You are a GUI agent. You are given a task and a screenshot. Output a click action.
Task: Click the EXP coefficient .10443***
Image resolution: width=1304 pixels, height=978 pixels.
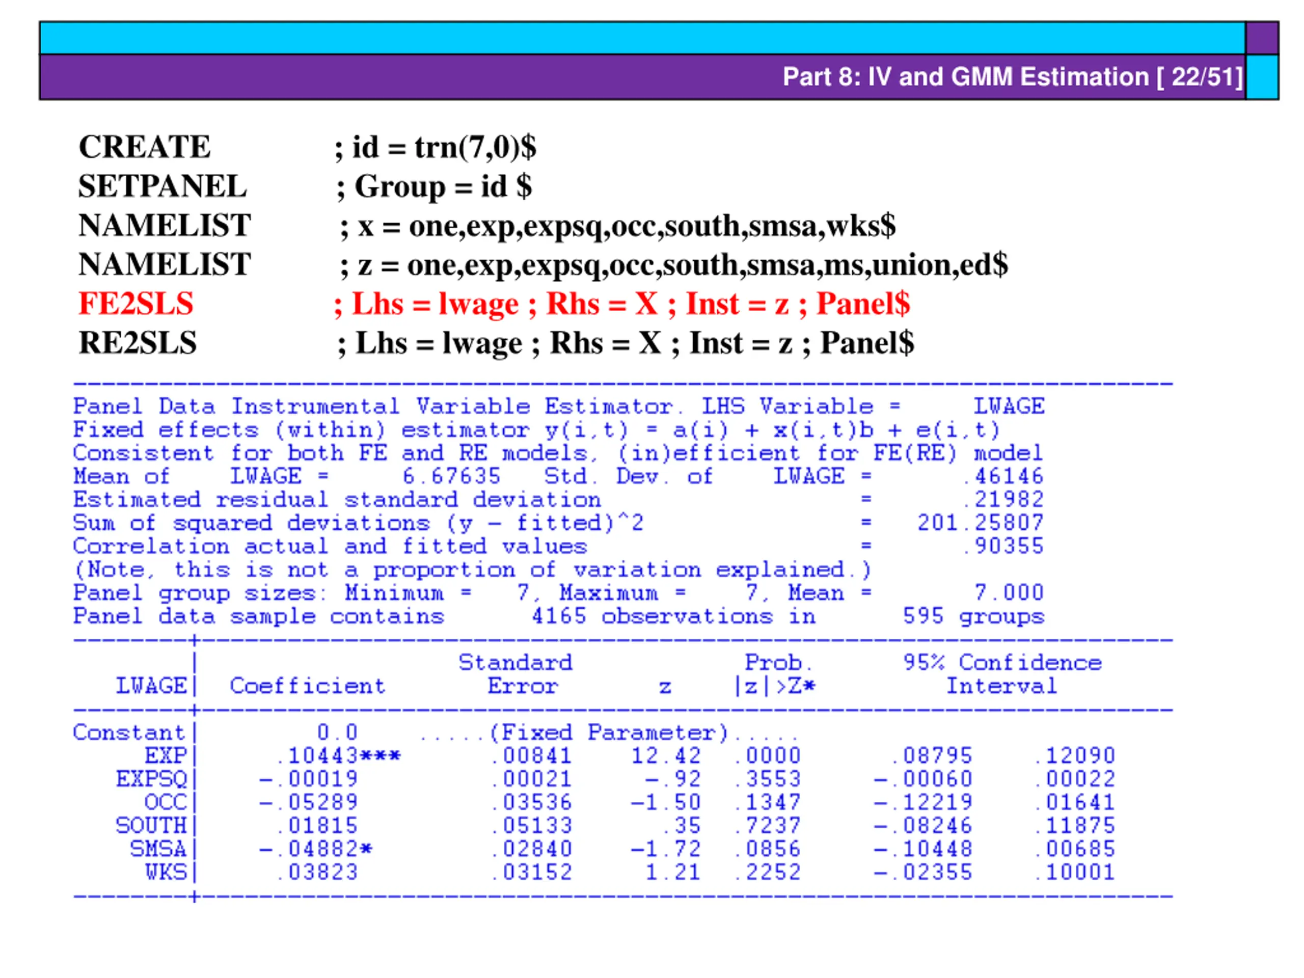338,756
